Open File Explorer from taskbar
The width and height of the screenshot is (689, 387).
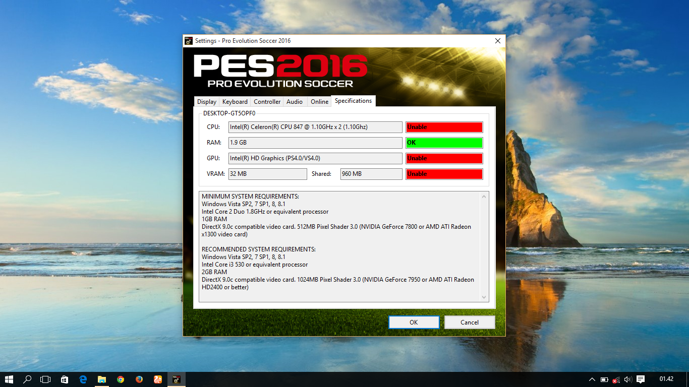point(102,379)
